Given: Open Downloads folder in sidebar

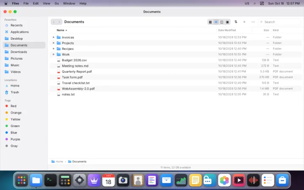Looking at the screenshot, I should (24, 52).
